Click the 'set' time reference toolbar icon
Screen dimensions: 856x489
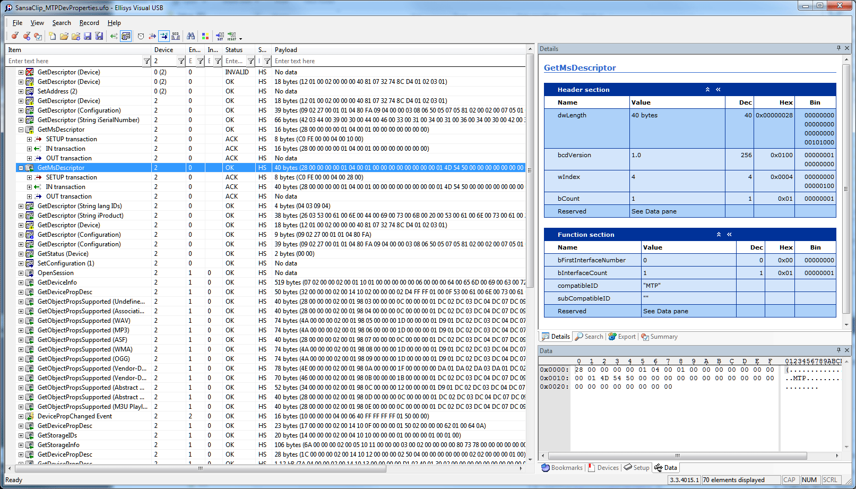220,36
